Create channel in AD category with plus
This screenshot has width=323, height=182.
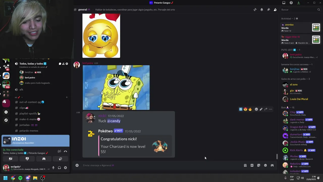(x=67, y=97)
